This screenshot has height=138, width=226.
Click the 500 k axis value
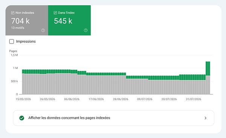14,81
